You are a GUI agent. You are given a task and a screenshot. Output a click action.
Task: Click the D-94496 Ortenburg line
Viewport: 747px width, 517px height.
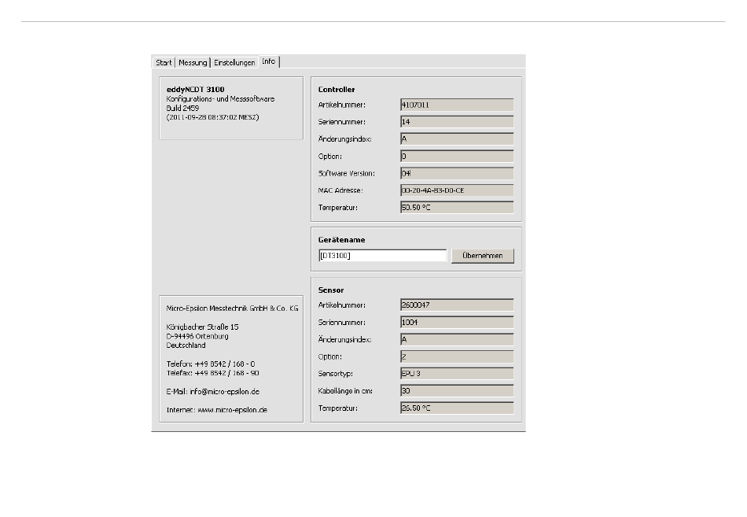(197, 336)
